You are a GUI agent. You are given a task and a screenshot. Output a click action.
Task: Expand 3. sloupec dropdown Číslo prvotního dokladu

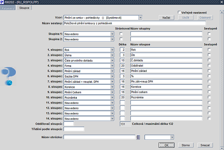(112, 60)
